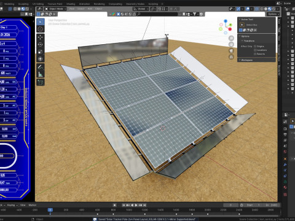Open the pivot point dropdown
The width and height of the screenshot is (295, 221).
[154, 9]
